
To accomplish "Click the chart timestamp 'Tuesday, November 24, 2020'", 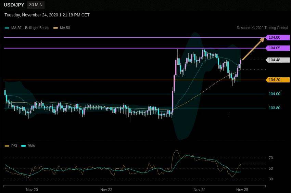I will click(31, 15).
